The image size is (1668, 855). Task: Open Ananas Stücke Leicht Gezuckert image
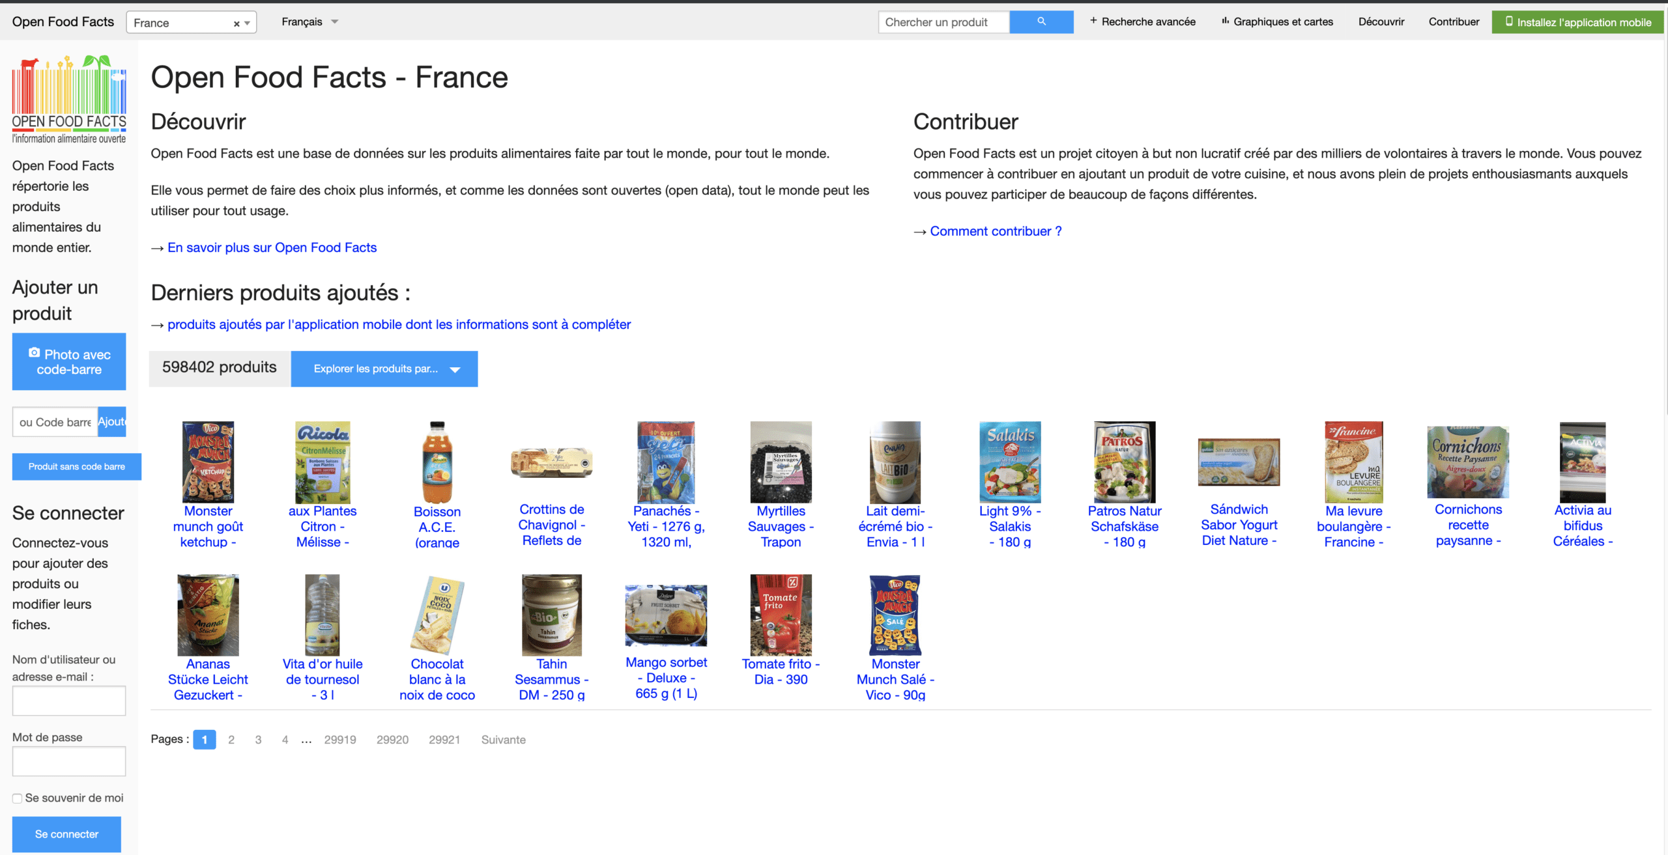208,615
